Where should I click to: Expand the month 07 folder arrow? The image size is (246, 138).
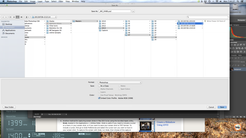[x=150, y=35]
